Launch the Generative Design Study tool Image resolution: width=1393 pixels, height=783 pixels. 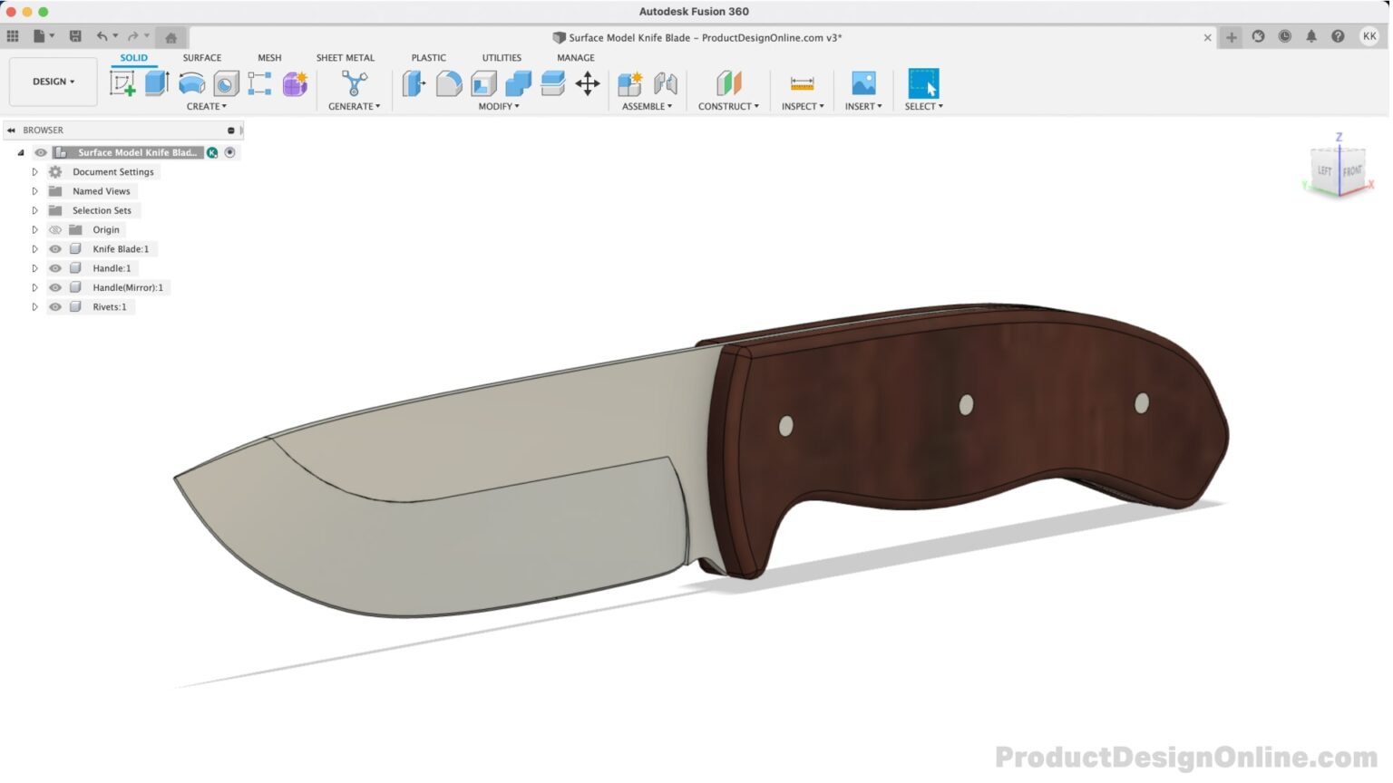point(353,83)
